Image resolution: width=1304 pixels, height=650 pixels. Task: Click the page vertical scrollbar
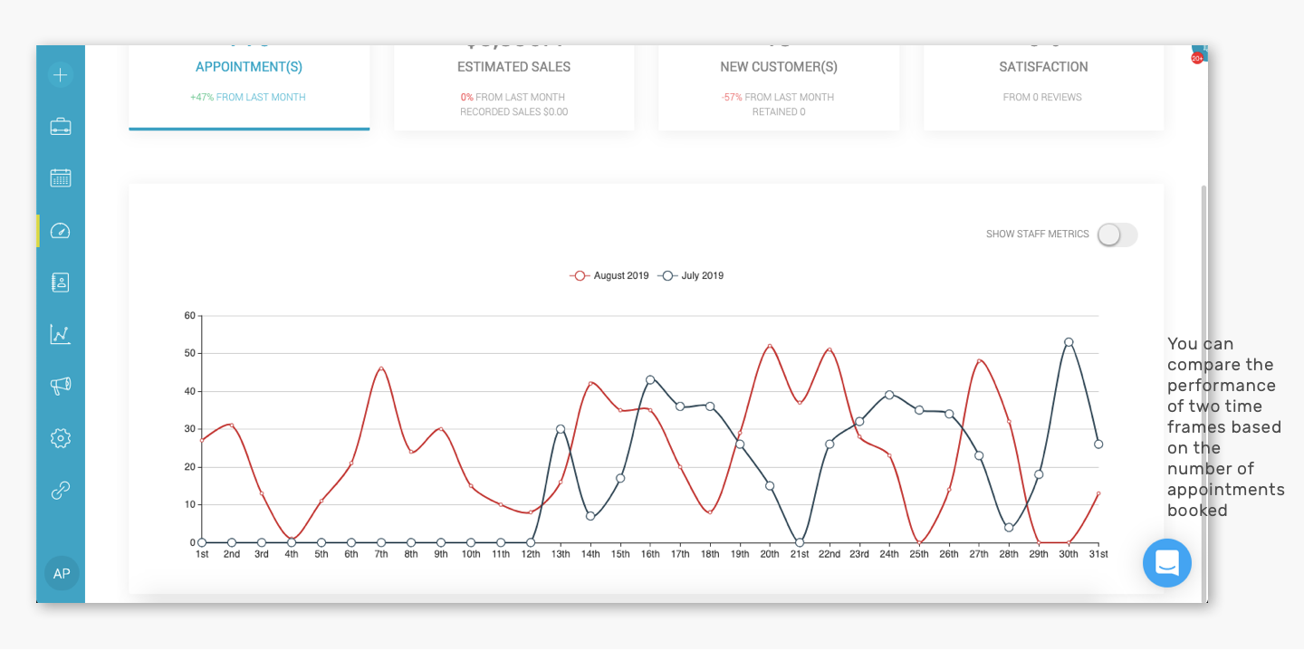point(1203,393)
